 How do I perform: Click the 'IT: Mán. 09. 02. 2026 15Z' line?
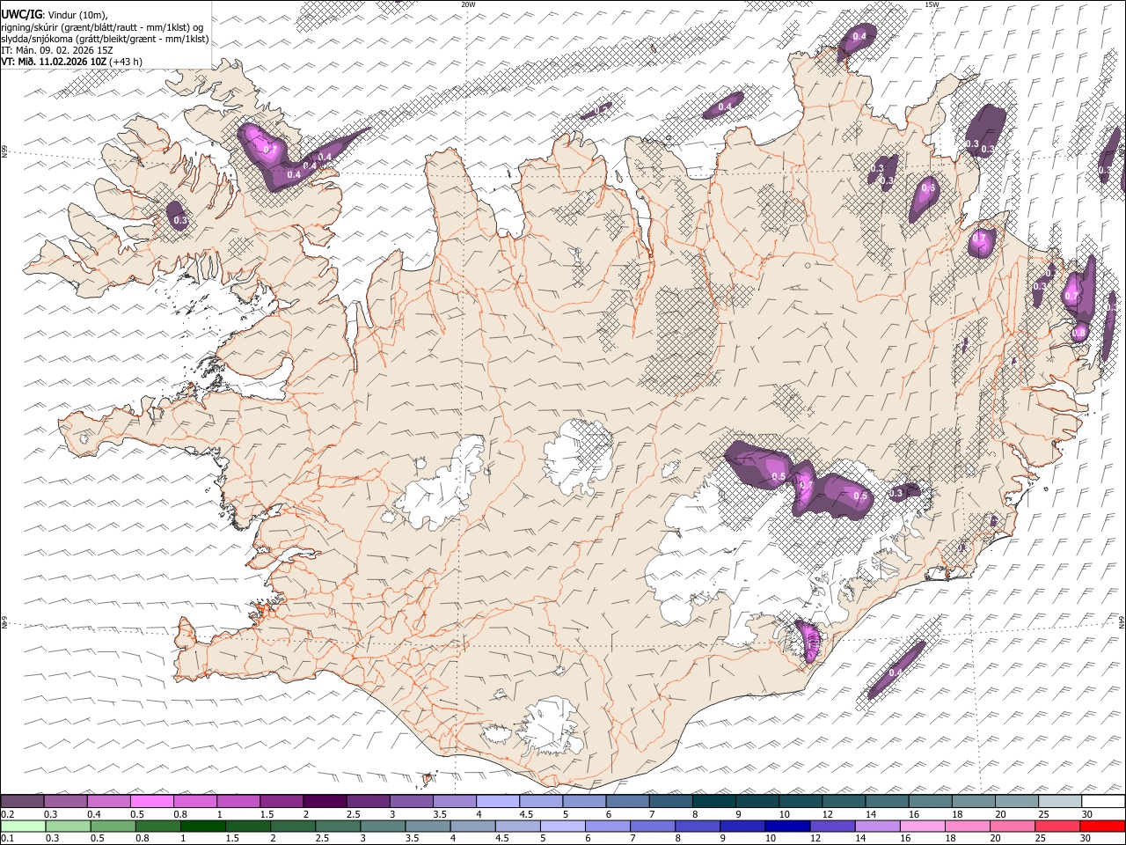[x=57, y=50]
